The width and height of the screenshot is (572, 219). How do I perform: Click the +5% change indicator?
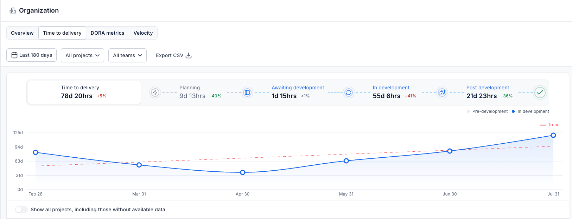click(x=102, y=96)
